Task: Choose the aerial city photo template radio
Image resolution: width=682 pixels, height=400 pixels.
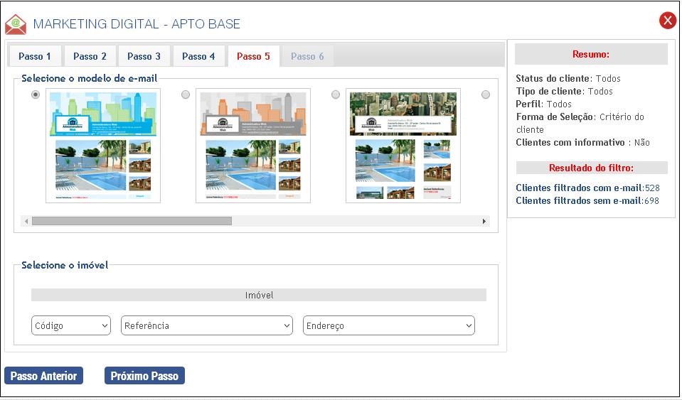Action: click(336, 95)
